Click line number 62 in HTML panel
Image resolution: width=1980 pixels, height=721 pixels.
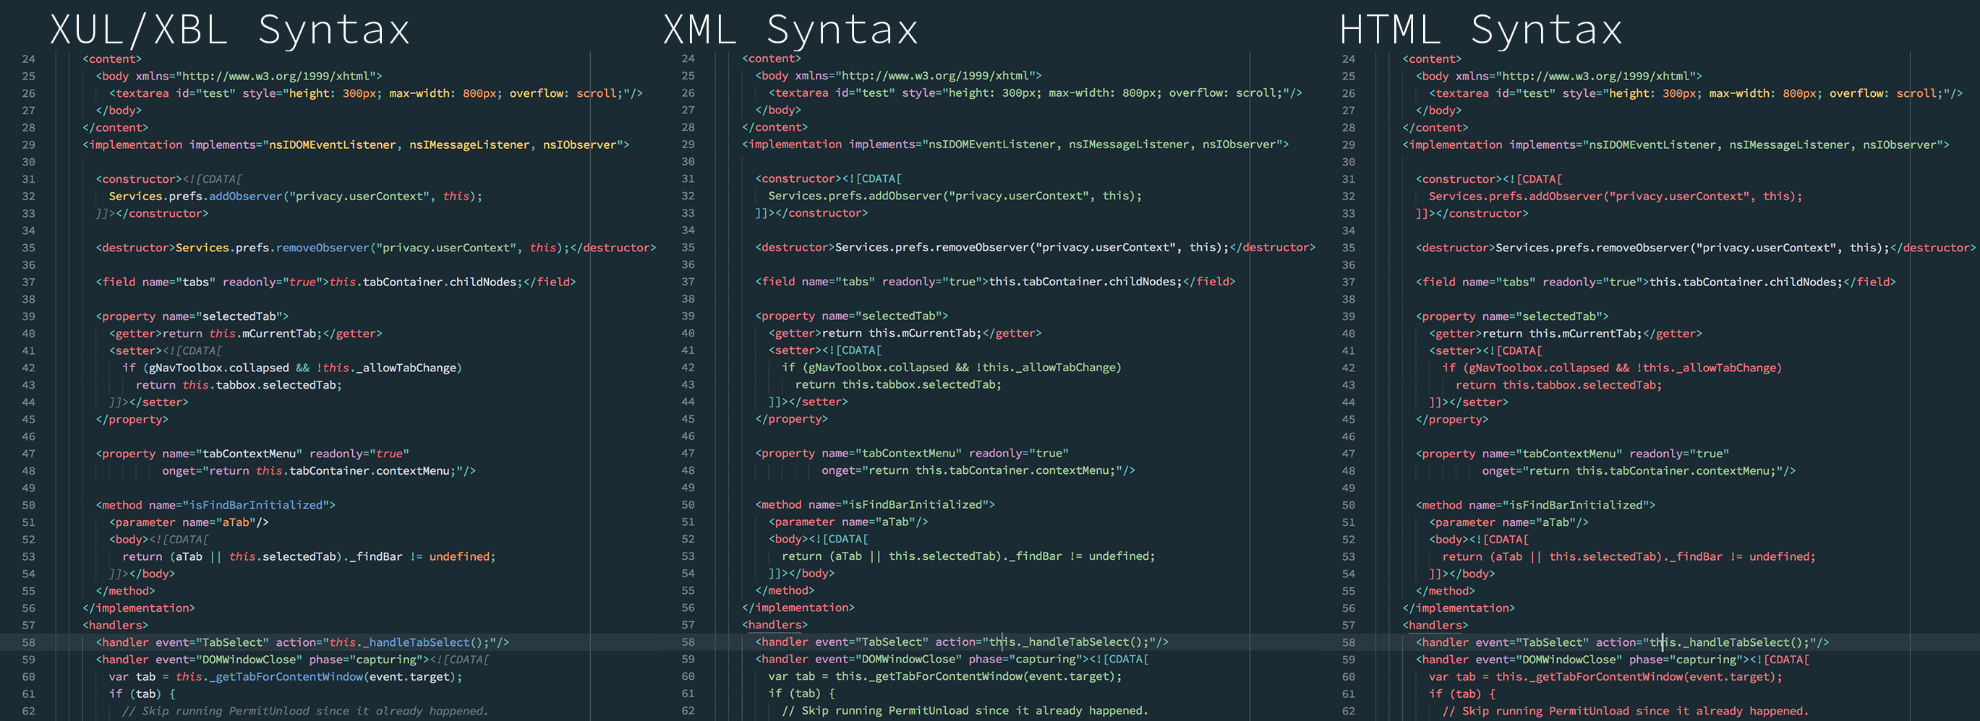(x=1348, y=711)
